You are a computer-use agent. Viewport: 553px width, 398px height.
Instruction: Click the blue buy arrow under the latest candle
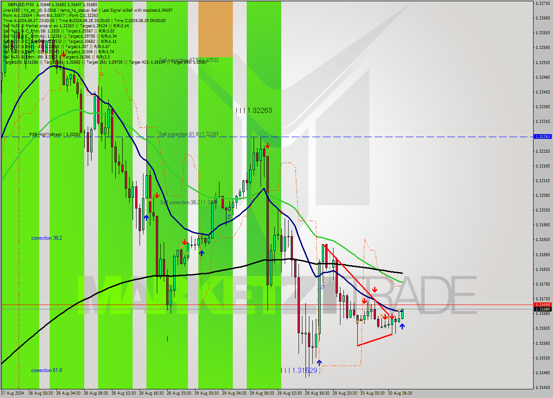click(402, 326)
